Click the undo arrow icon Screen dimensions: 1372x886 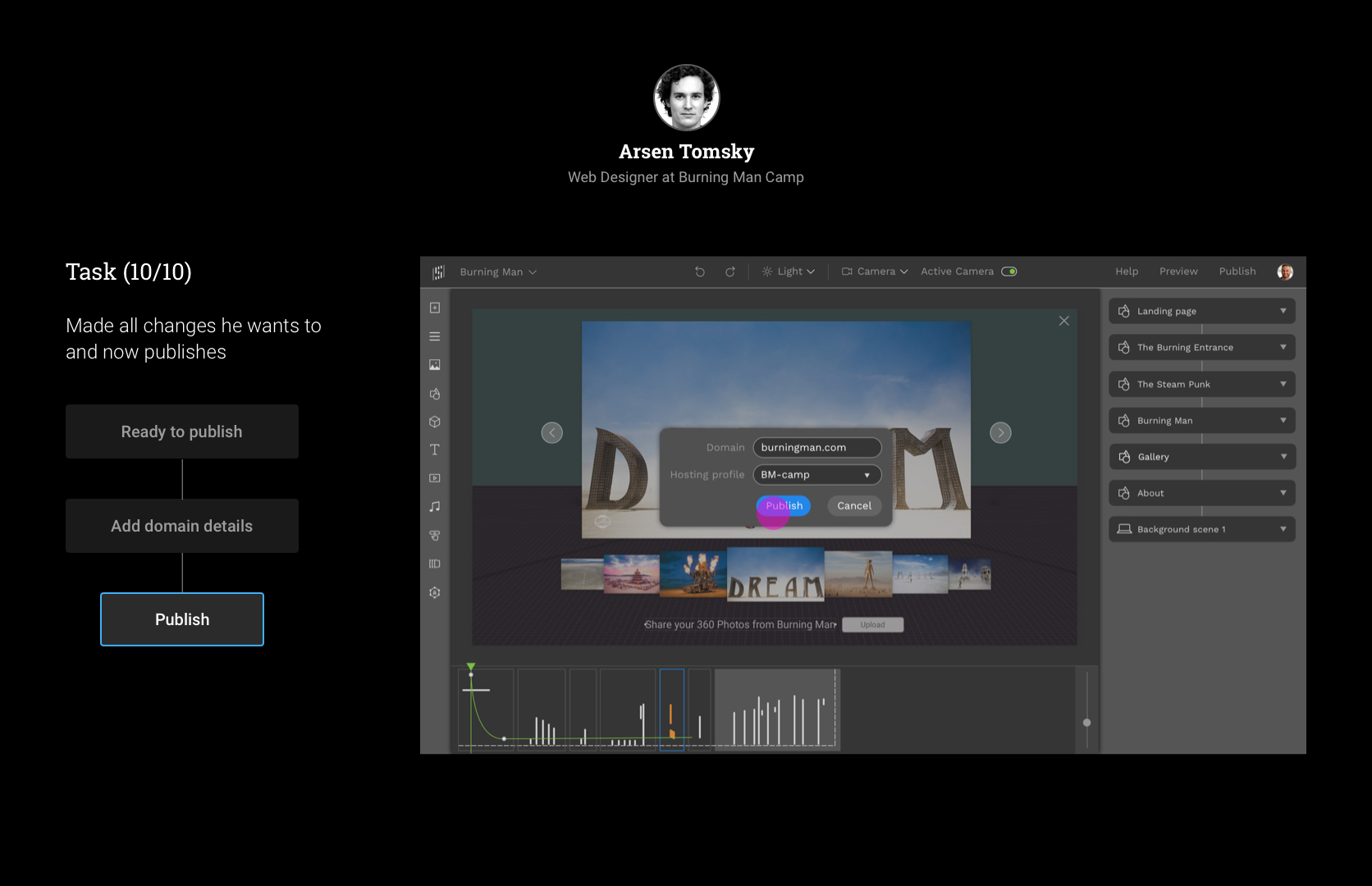(700, 272)
